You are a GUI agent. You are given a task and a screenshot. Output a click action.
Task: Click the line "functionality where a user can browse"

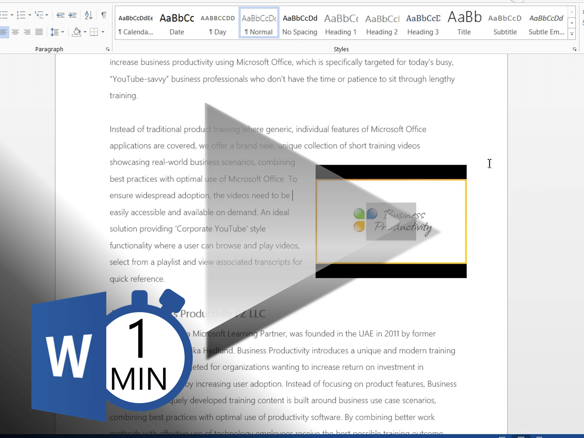click(204, 246)
